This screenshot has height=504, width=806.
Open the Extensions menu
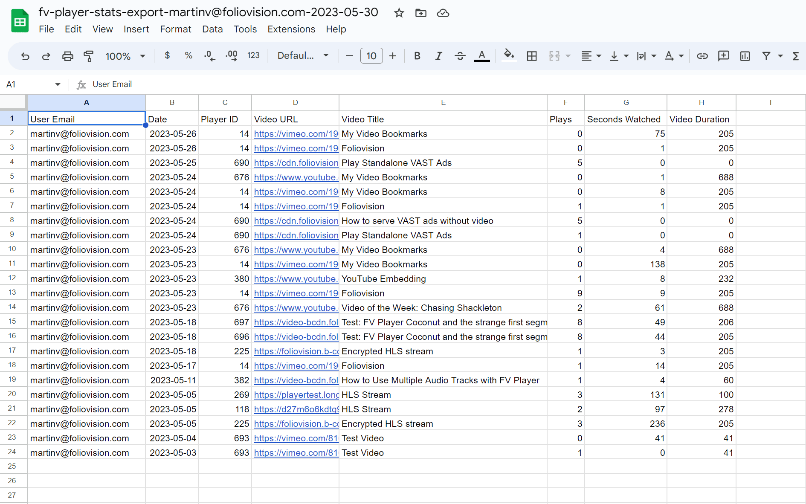(x=291, y=29)
